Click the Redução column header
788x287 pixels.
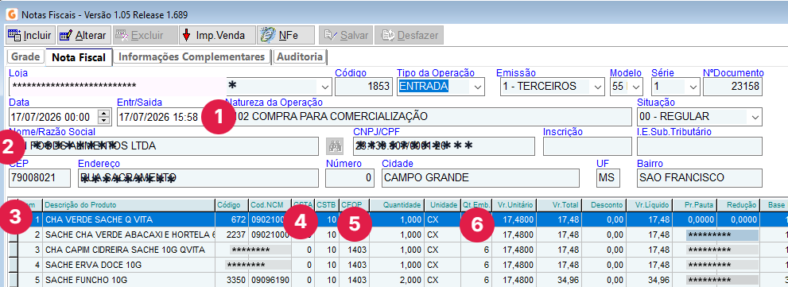[x=739, y=205]
